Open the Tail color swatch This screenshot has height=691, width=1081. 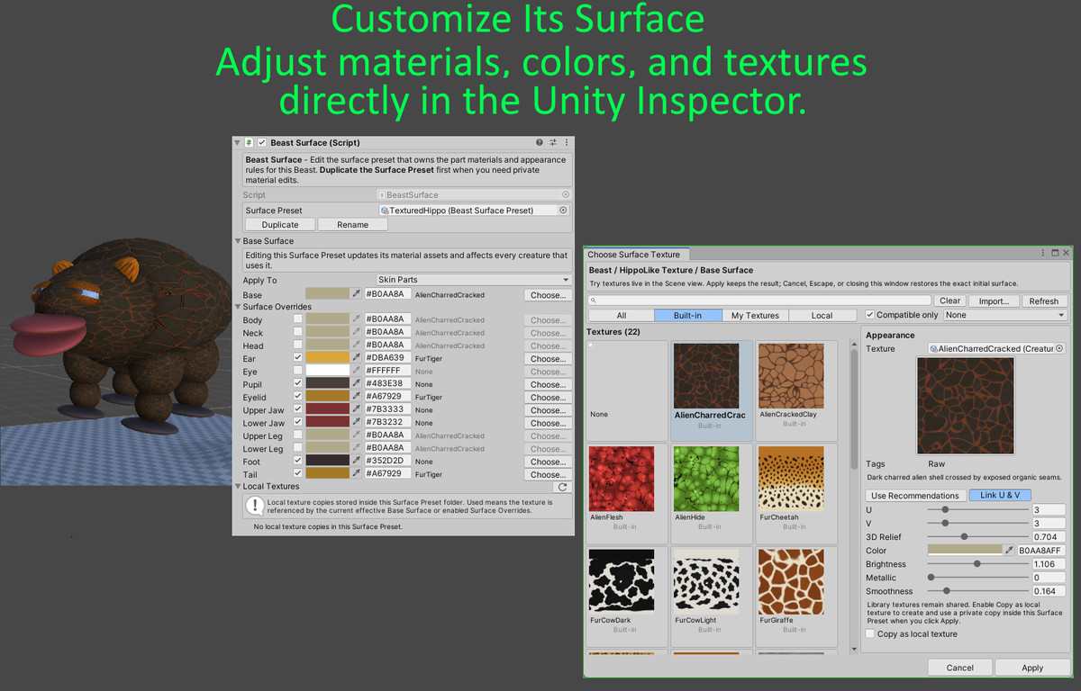[327, 474]
